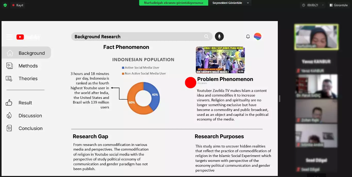Go to the Conclusion sidebar item
Image resolution: width=352 pixels, height=177 pixels.
[x=30, y=128]
